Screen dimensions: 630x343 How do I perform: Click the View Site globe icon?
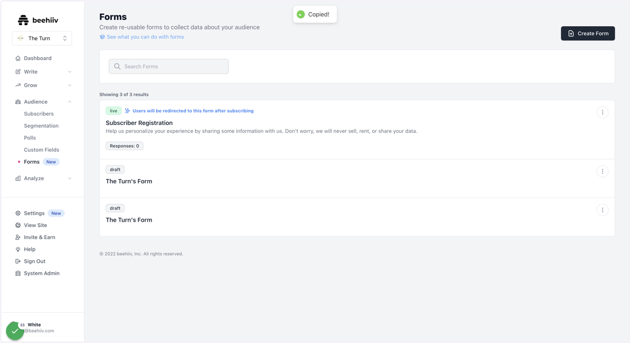(x=18, y=225)
